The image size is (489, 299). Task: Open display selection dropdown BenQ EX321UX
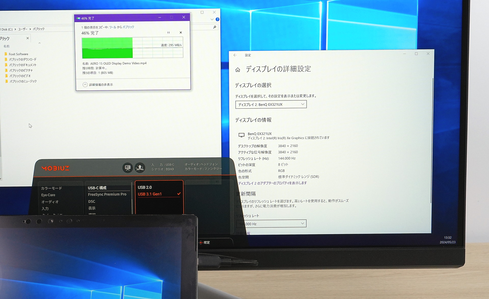[271, 104]
